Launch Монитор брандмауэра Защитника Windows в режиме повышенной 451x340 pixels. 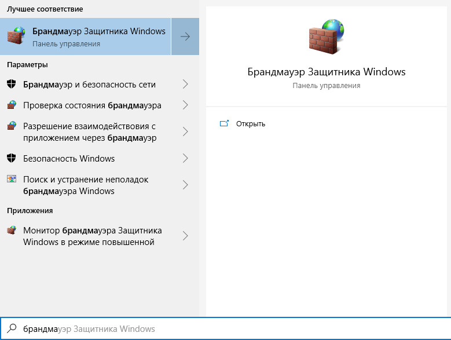pos(92,236)
